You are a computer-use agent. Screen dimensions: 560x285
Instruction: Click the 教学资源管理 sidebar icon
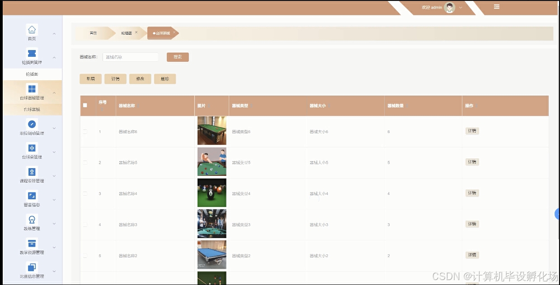point(32,244)
